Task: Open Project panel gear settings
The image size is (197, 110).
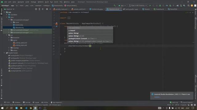Action: (47, 9)
